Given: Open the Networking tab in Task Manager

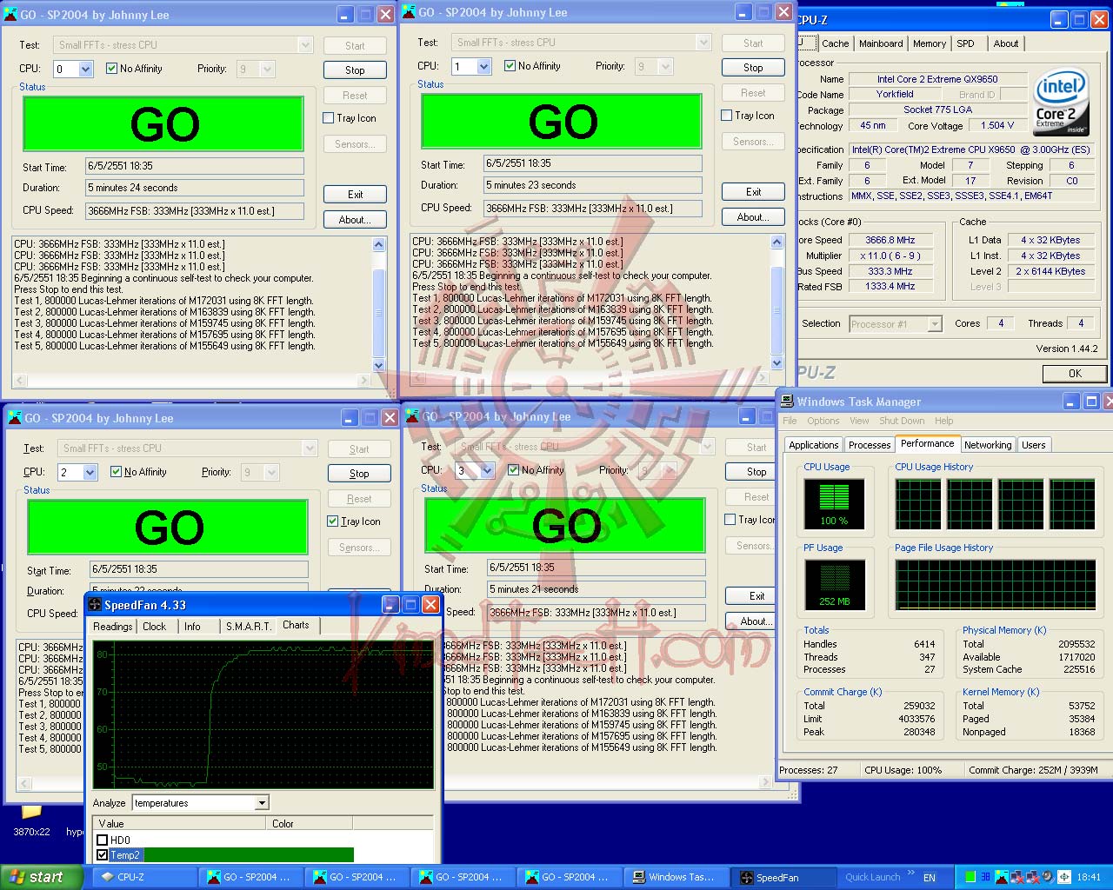Looking at the screenshot, I should click(x=988, y=445).
